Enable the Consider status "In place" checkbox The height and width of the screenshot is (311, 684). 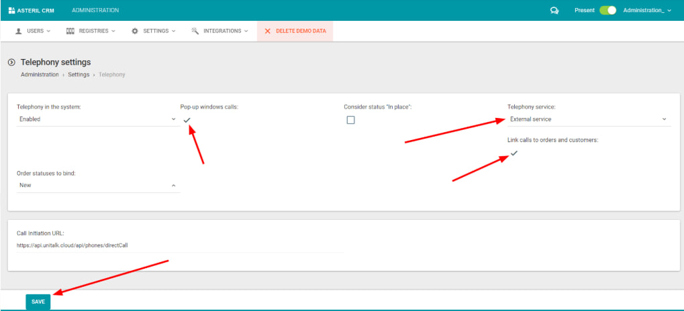[x=350, y=120]
